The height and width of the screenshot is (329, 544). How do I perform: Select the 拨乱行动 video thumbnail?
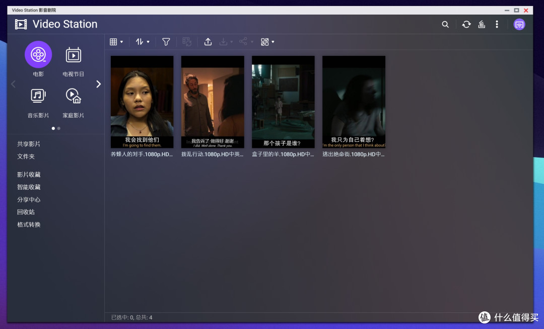pyautogui.click(x=213, y=102)
